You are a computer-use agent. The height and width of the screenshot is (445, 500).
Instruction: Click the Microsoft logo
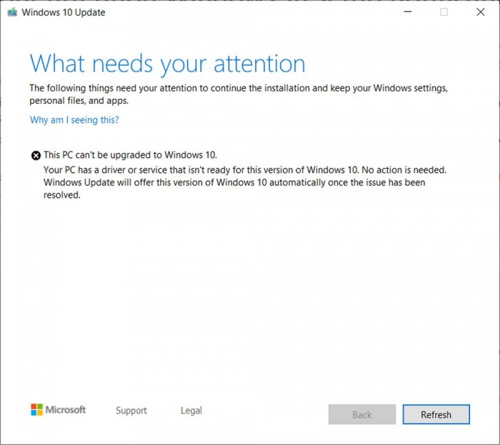[x=58, y=409]
